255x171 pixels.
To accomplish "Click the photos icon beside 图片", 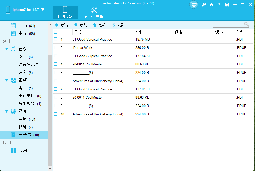I will [x=13, y=111].
